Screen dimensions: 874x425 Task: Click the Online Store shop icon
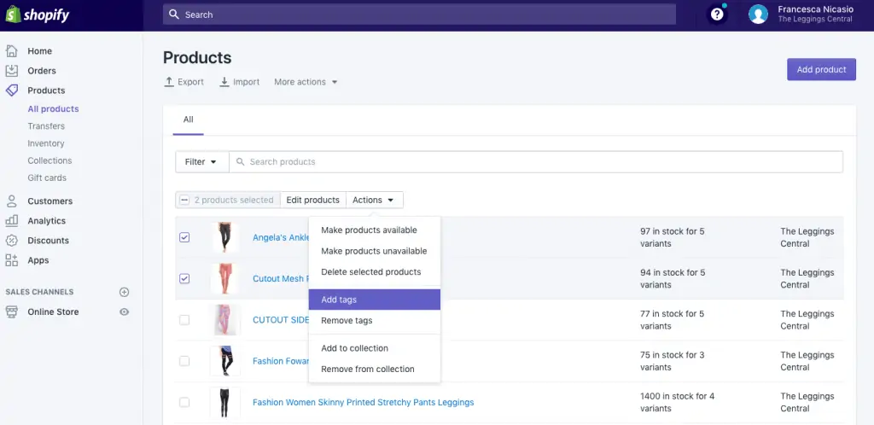(12, 312)
